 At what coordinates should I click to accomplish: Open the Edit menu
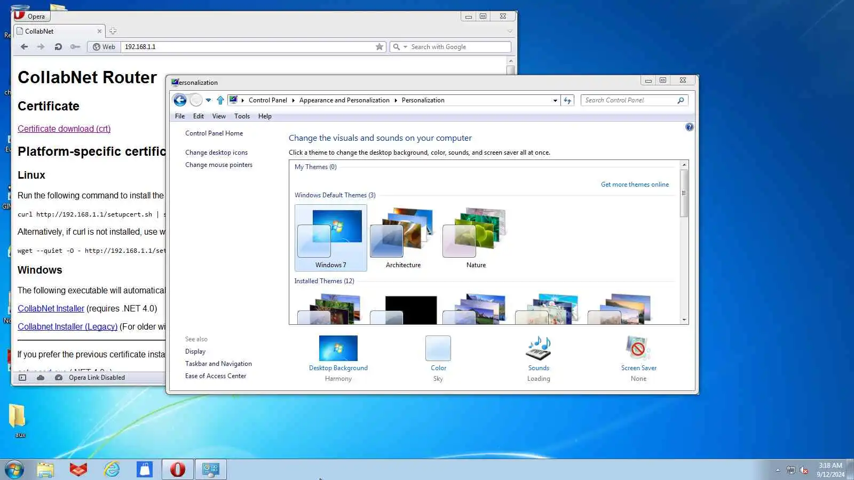(199, 116)
